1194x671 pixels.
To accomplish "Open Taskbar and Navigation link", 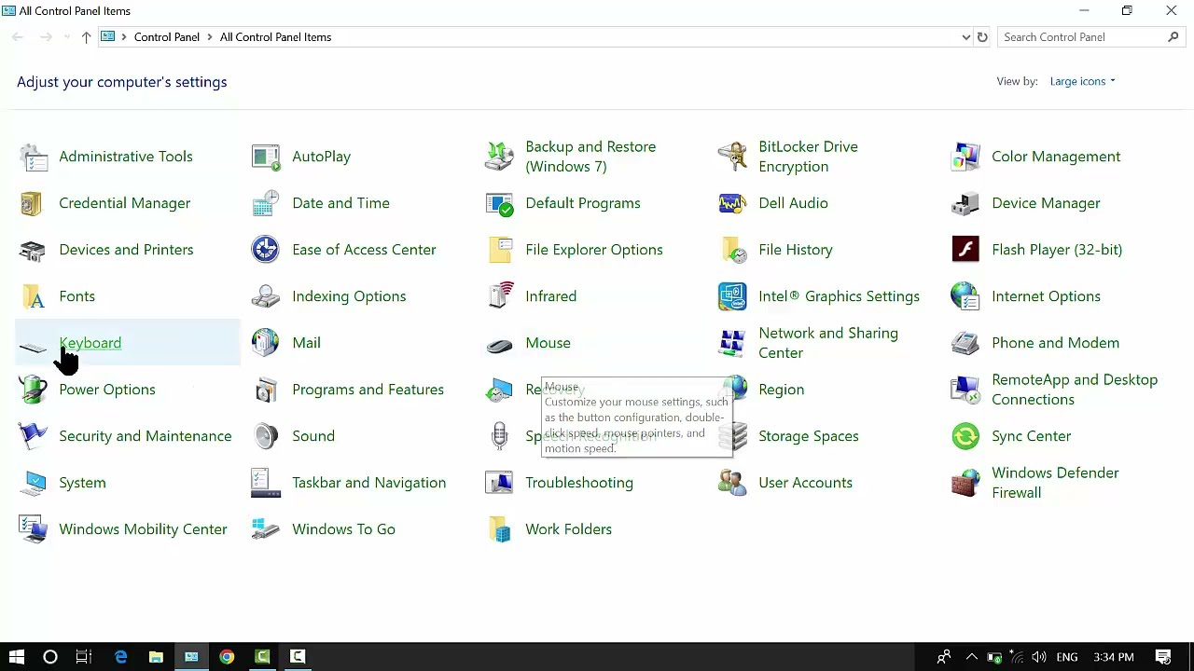I will coord(368,483).
